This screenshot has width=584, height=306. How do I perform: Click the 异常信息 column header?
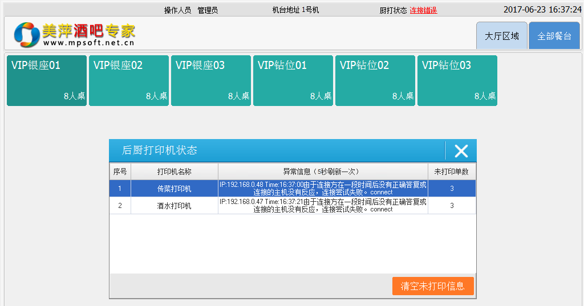pos(323,172)
